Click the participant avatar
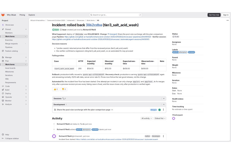This screenshot has height=154, width=231. click(x=174, y=118)
